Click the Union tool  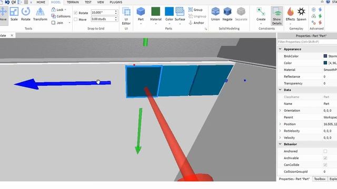[x=215, y=14]
